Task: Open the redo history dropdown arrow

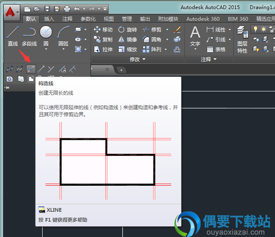Action: click(x=99, y=9)
